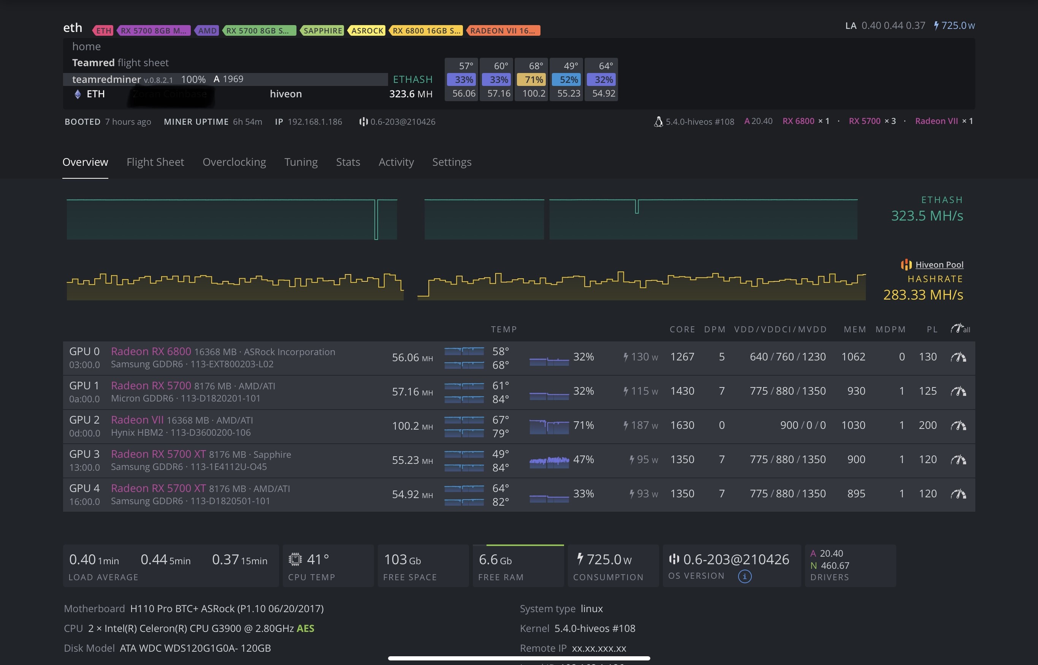Viewport: 1038px width, 665px height.
Task: Click the Radeon RX 5700 GPU 1 name
Action: click(x=151, y=386)
